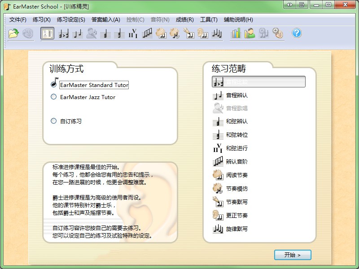Choose 和弦转位 in the exercise list
Image resolution: width=359 pixels, height=269 pixels.
(230, 135)
